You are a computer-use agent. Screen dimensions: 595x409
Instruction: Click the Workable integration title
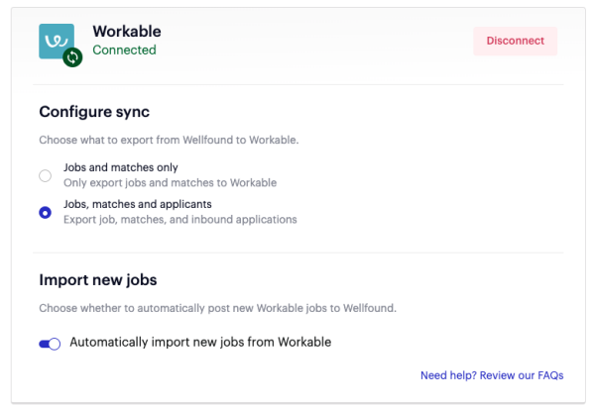[x=127, y=31]
